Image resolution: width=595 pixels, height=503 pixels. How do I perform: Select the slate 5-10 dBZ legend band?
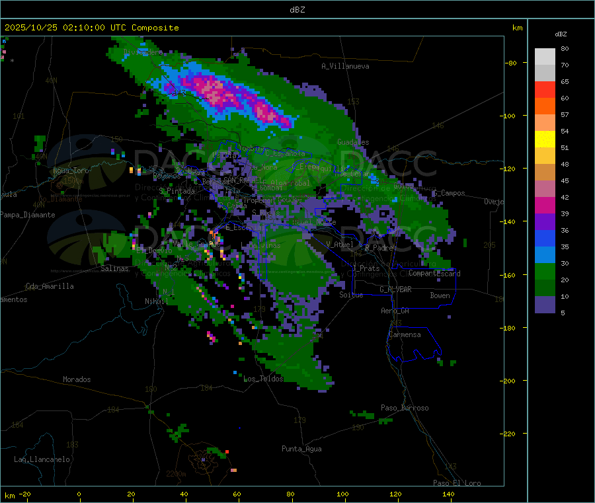tap(545, 304)
